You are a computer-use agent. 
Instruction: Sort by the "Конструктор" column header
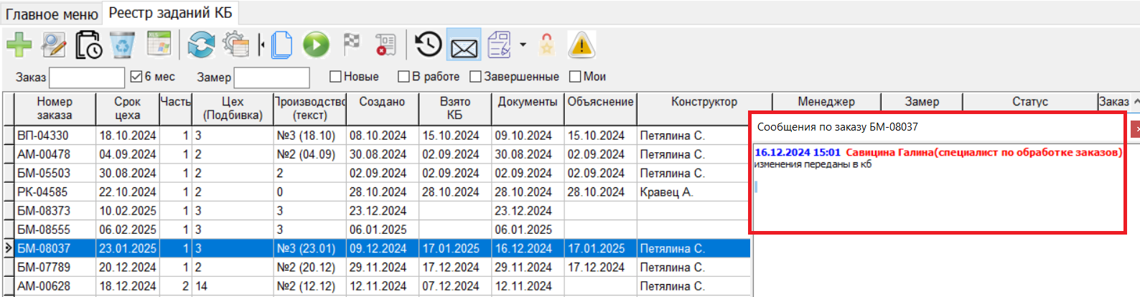704,102
